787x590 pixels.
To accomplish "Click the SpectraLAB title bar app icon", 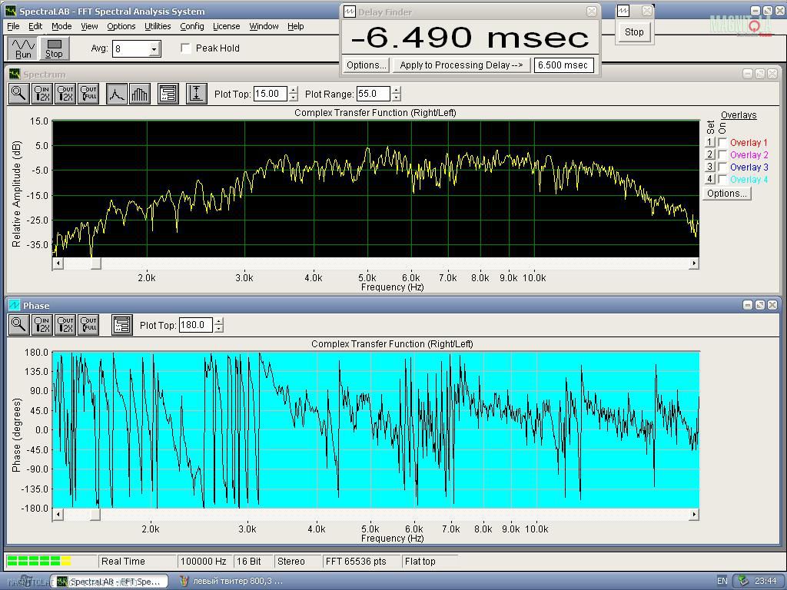I will [x=11, y=11].
